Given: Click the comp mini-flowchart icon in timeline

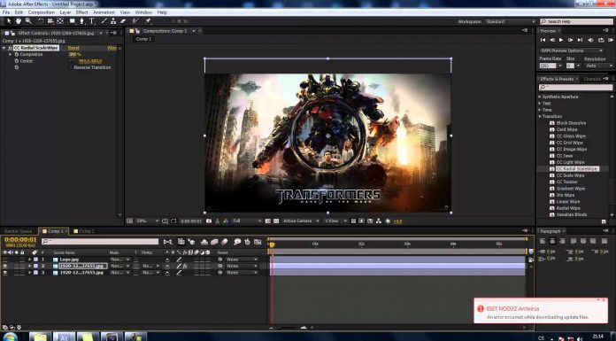Looking at the screenshot, I should pos(168,242).
